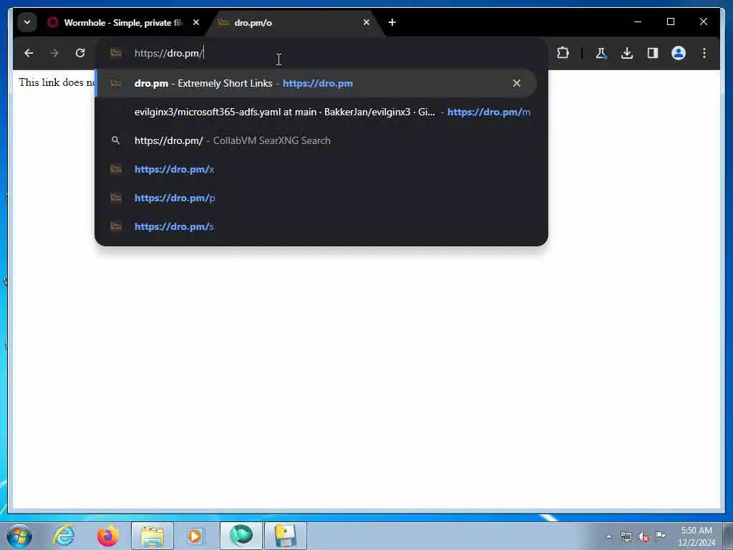Maximize the browser window

coord(670,21)
